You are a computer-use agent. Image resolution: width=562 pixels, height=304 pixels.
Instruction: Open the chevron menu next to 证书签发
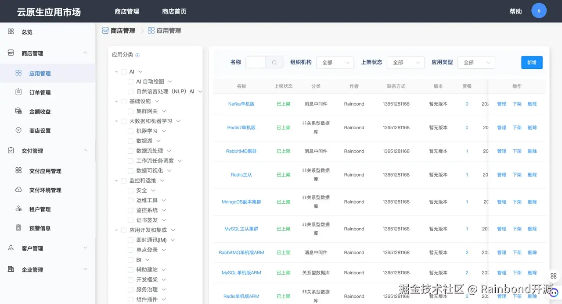coord(164,220)
